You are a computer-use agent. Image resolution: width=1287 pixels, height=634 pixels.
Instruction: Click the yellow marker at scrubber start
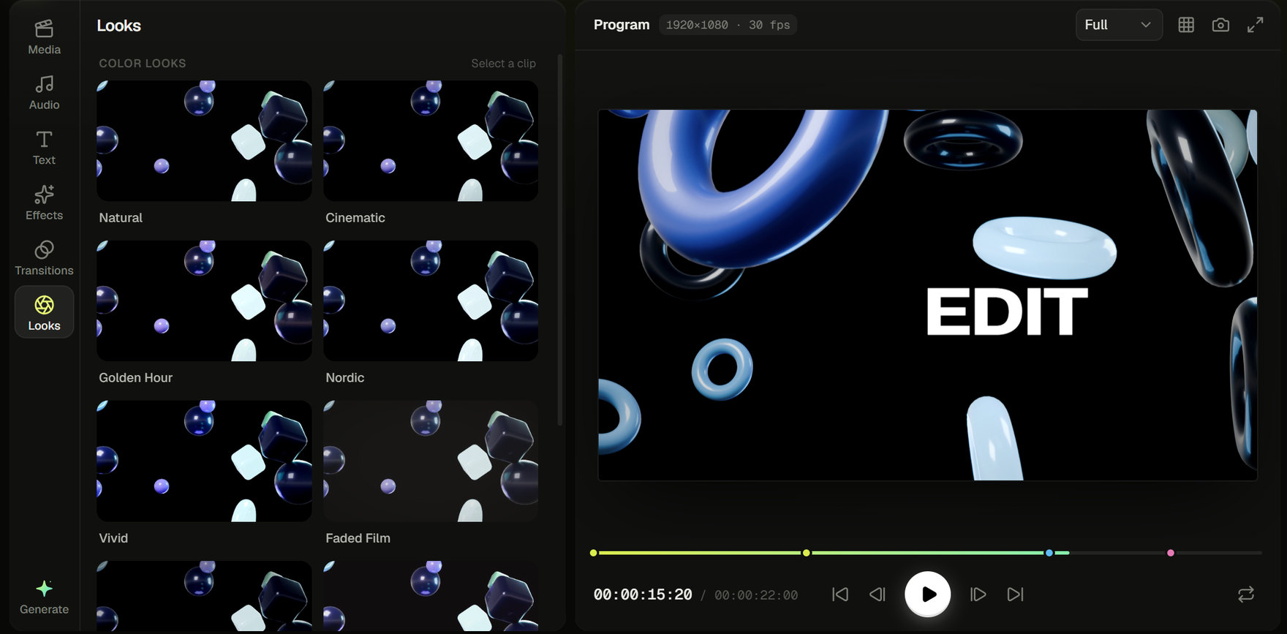click(593, 553)
